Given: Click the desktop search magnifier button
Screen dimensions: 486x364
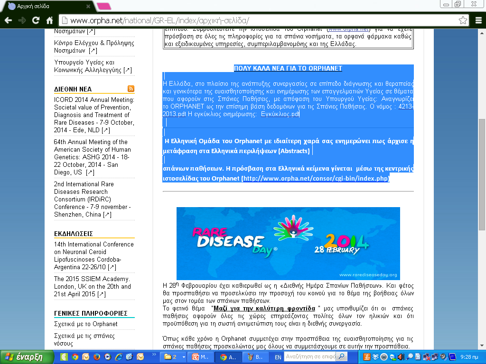Looking at the screenshot, I should [342, 356].
